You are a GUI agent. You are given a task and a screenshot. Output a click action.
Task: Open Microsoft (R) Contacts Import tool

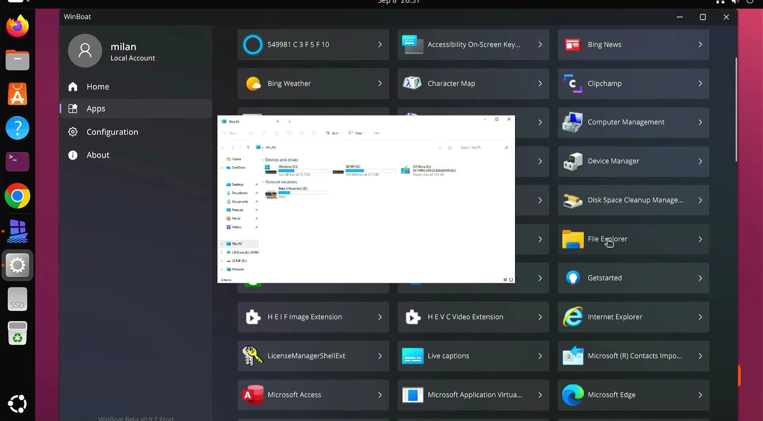633,356
